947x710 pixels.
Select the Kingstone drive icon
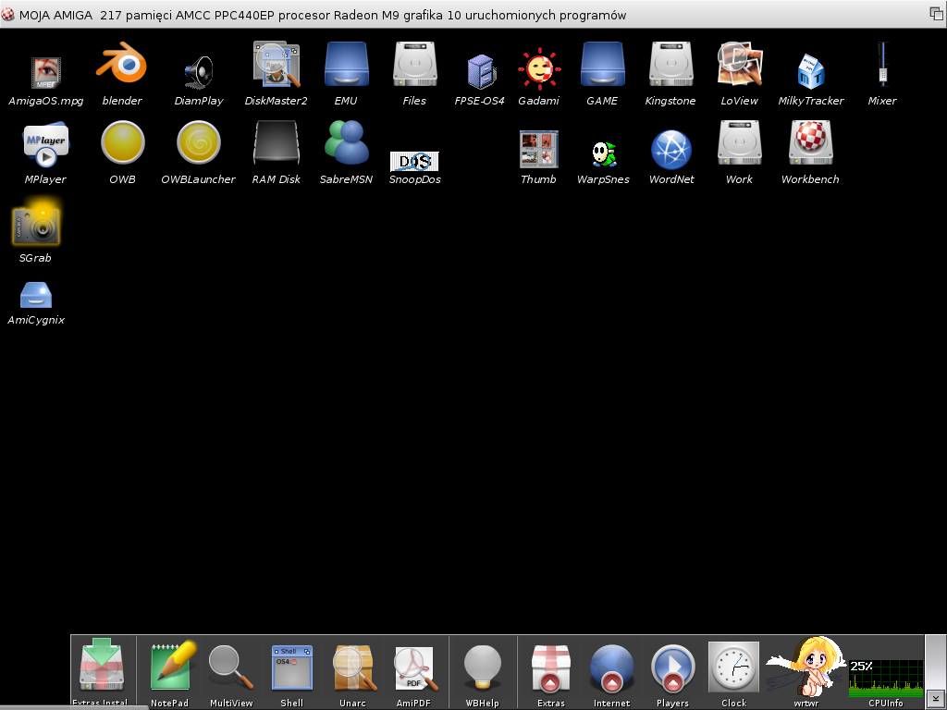coord(670,64)
